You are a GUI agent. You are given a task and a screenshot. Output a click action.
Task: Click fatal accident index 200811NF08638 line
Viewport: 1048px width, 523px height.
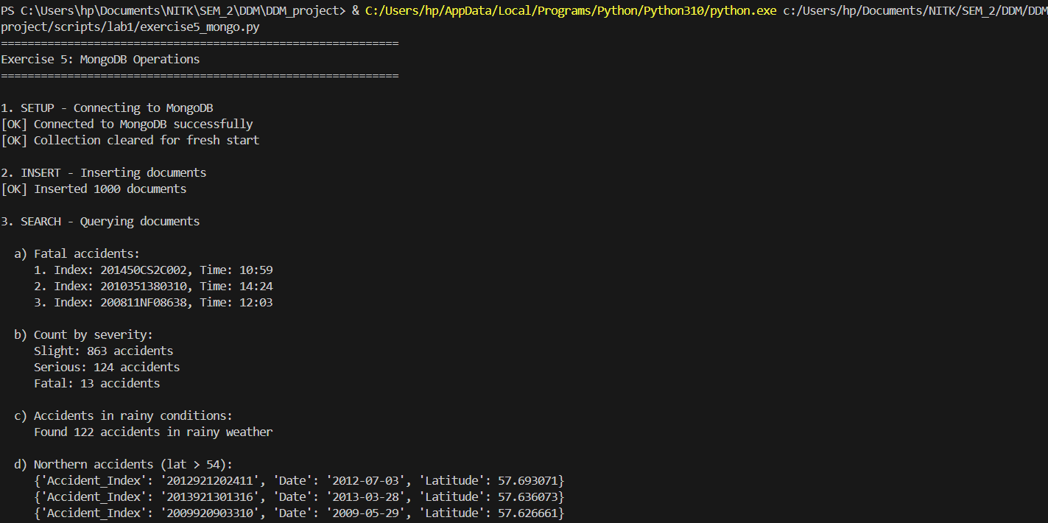click(153, 303)
